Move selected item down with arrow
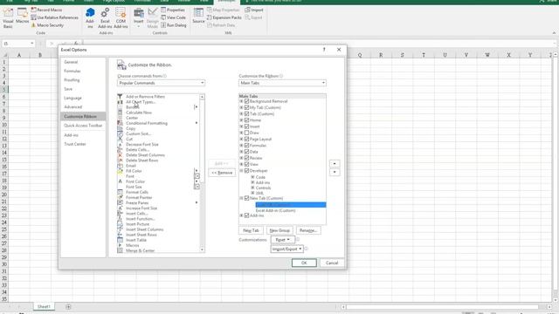 point(335,173)
